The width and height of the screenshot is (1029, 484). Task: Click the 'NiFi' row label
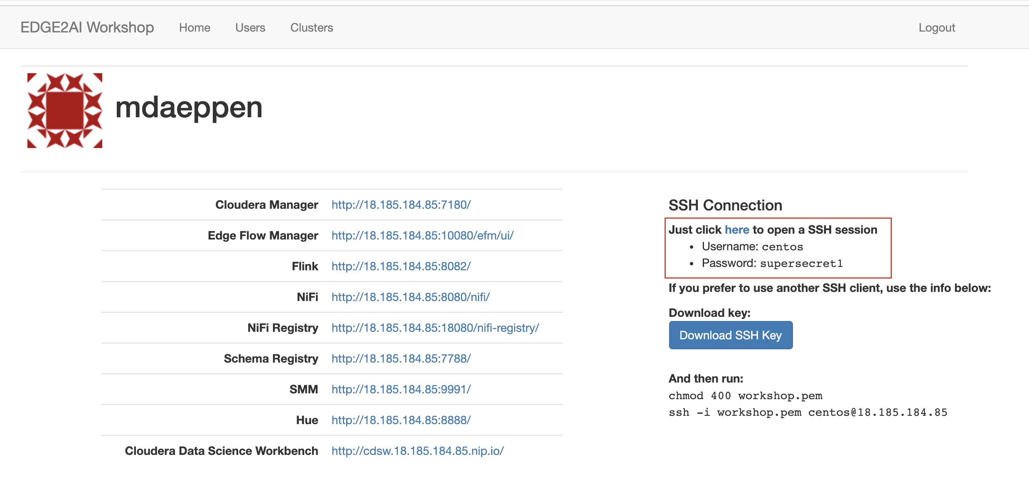308,297
